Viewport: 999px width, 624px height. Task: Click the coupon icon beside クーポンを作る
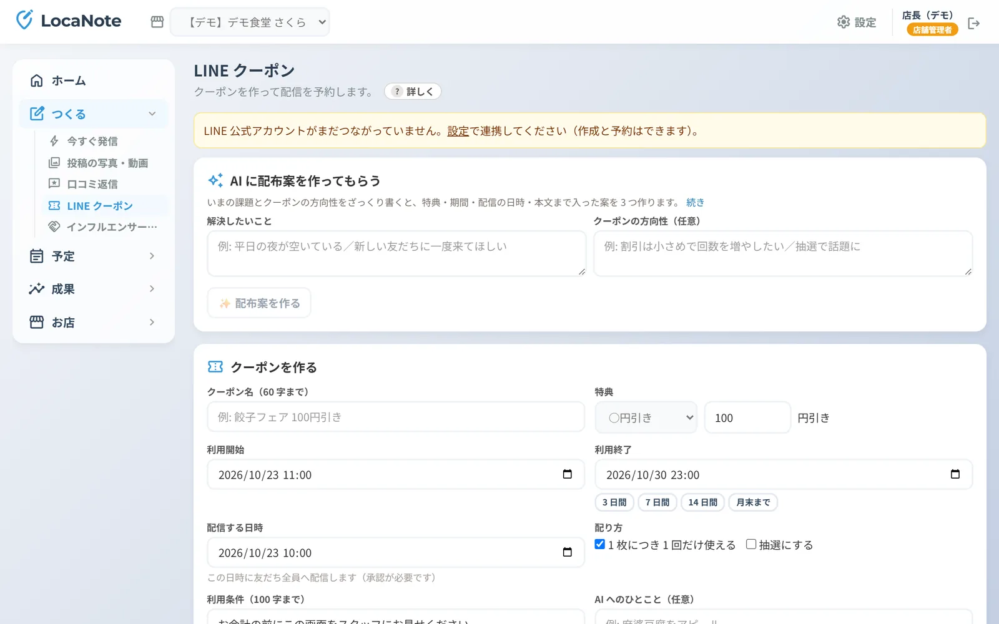215,367
